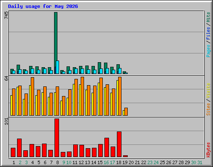This screenshot has height=167, width=213.
Task: Select green day 23 on the date axis
Action: tap(150, 162)
